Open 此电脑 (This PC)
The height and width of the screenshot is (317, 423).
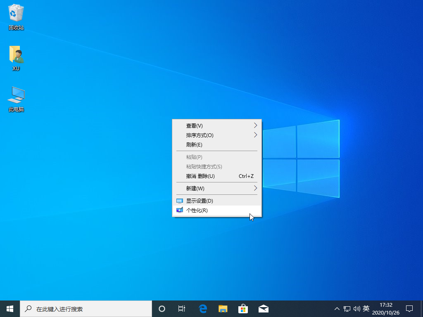16,96
